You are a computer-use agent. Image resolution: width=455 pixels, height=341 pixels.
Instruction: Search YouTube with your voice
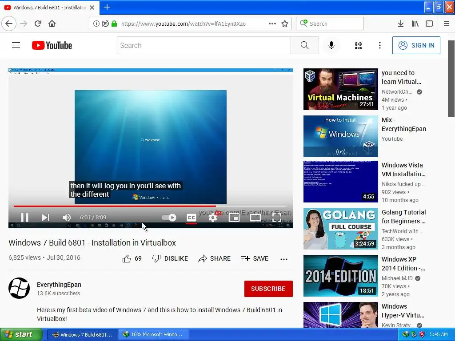[331, 45]
